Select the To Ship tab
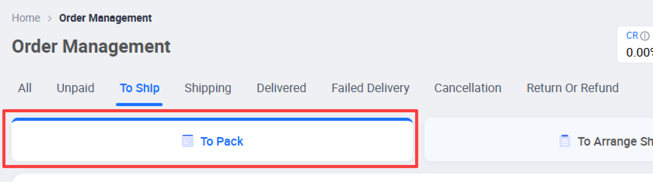Viewport: 653px width, 182px height. (x=140, y=88)
